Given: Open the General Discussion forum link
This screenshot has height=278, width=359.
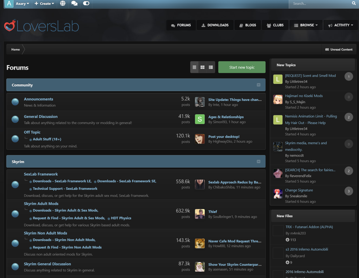Looking at the screenshot, I should click(x=41, y=117).
